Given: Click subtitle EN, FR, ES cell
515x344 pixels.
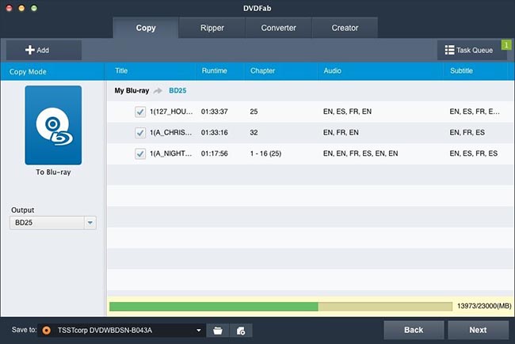Looking at the screenshot, I should pos(467,133).
